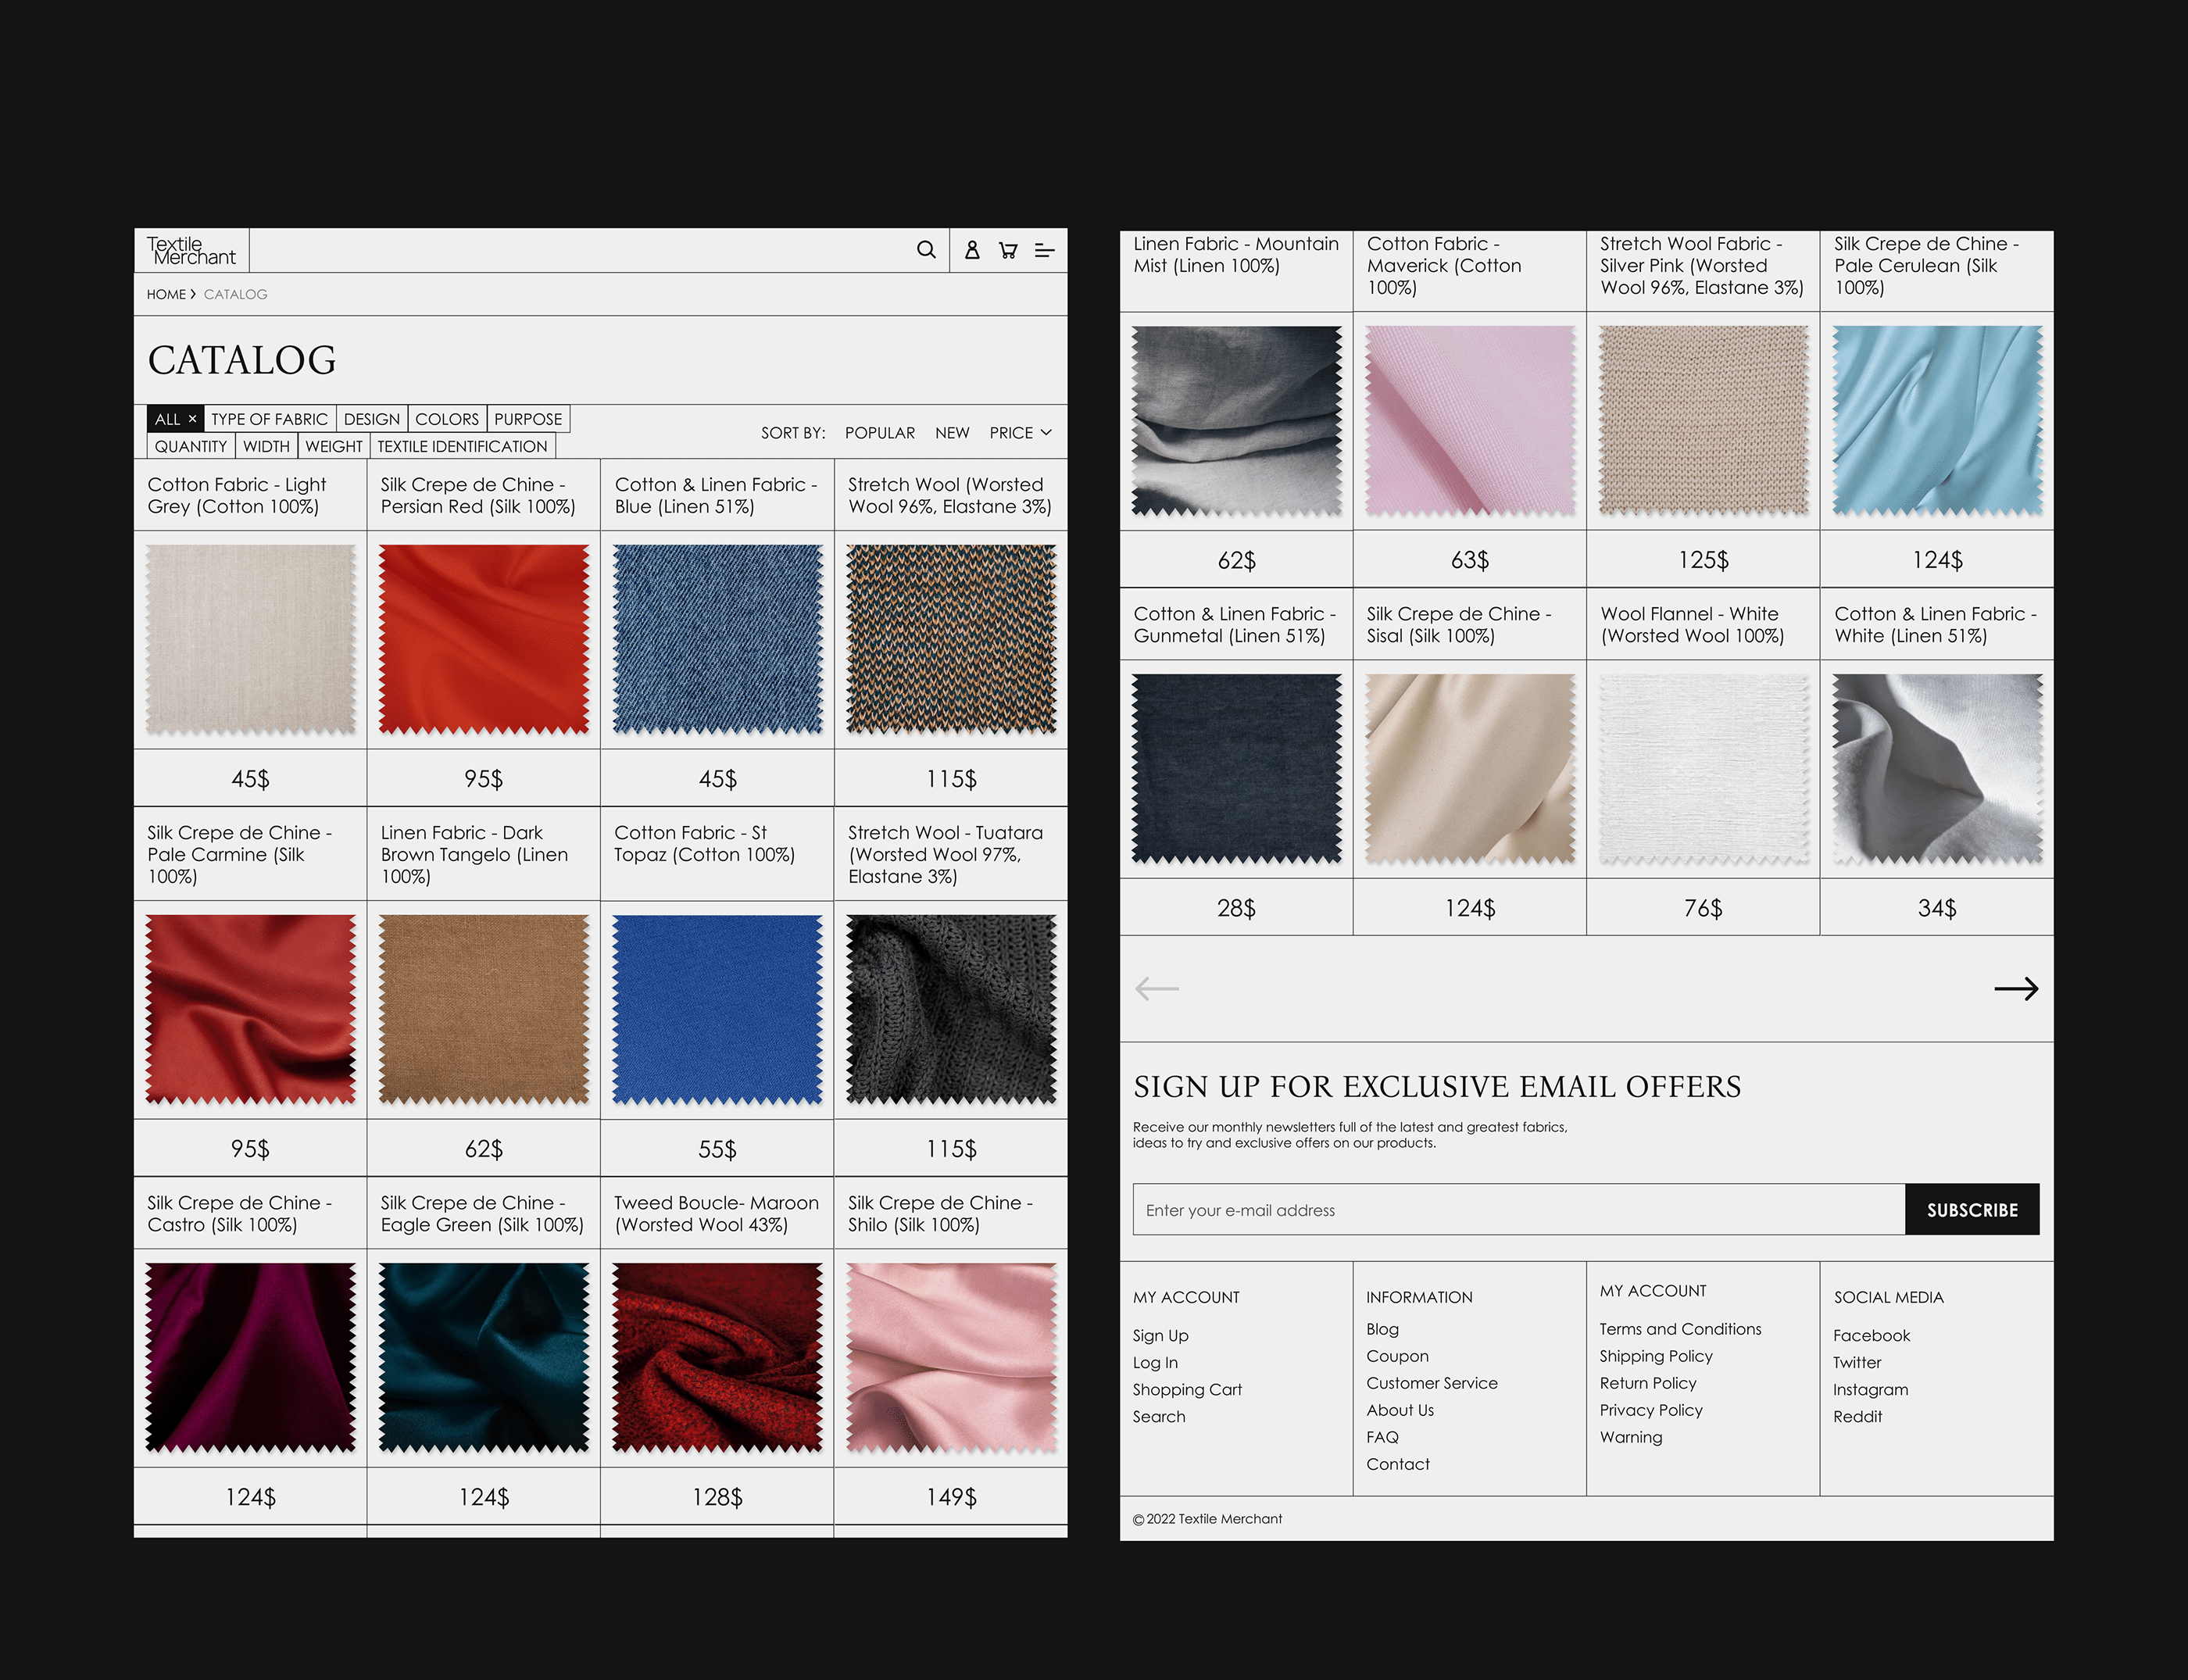Open the Shipping Policy link
The height and width of the screenshot is (1680, 2188).
click(x=1655, y=1356)
